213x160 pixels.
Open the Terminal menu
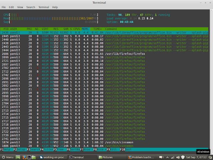[44, 7]
